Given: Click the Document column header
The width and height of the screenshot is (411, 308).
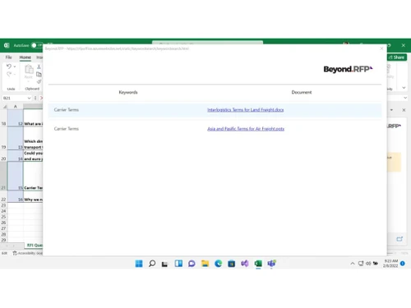Looking at the screenshot, I should point(302,92).
